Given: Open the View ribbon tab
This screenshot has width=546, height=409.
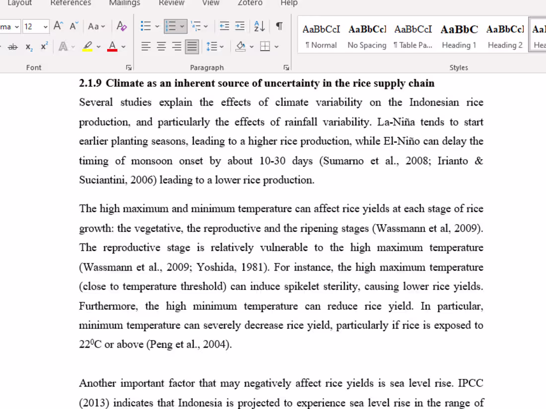Looking at the screenshot, I should tap(211, 3).
